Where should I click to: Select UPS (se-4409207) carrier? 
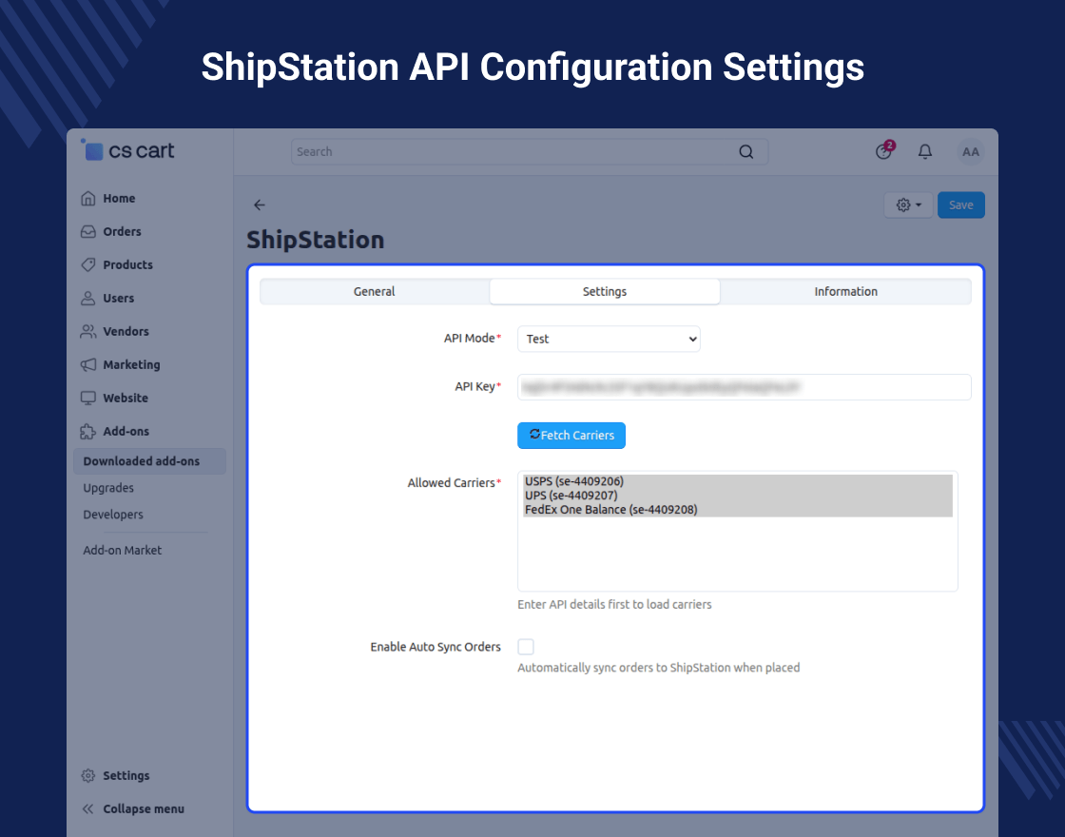[738, 496]
